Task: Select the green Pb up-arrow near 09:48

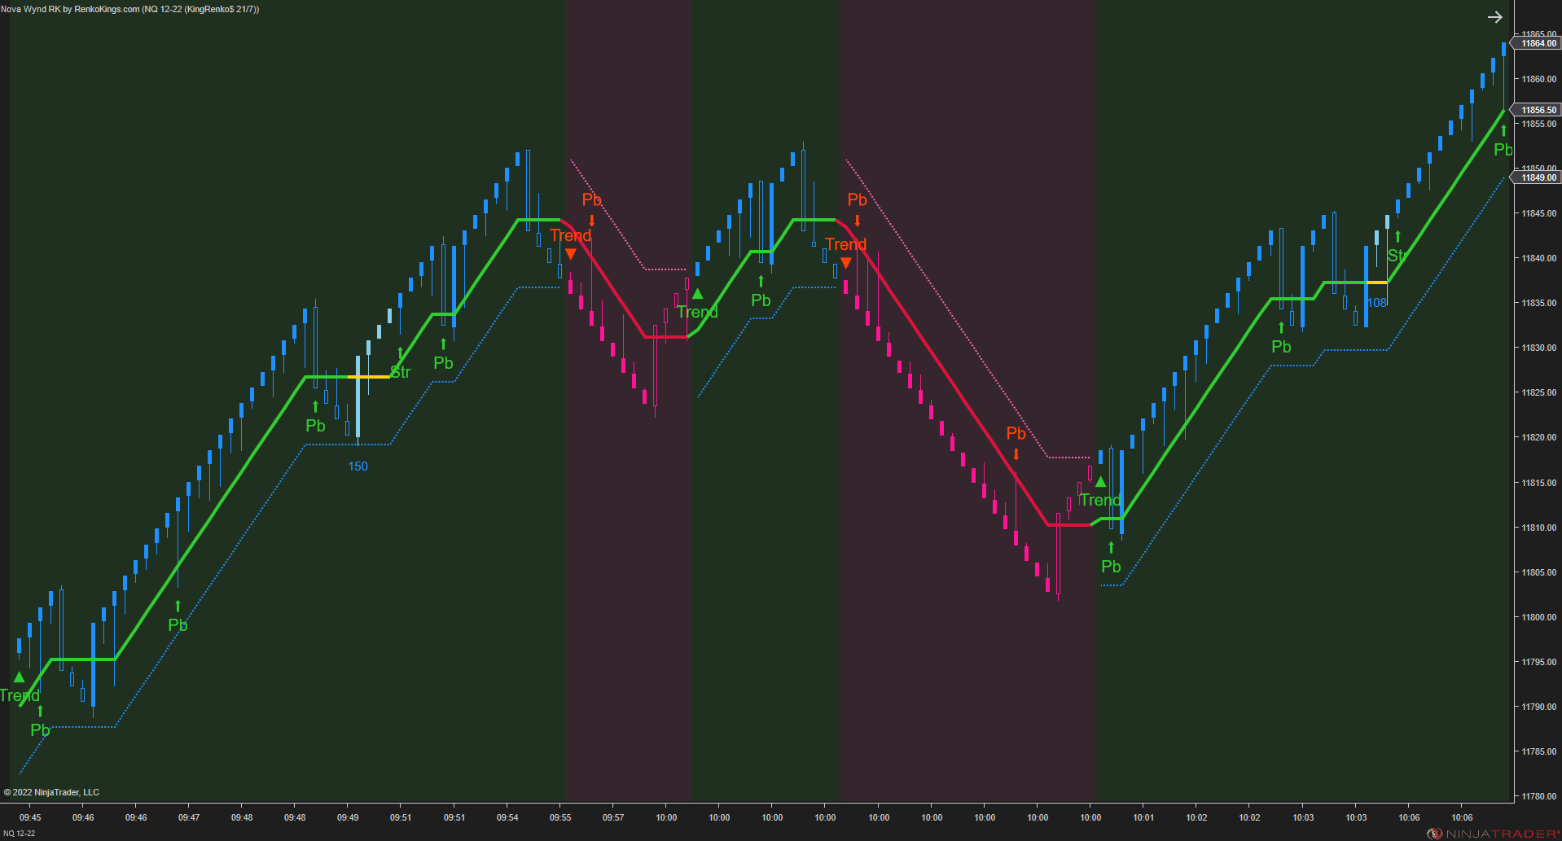Action: click(315, 405)
